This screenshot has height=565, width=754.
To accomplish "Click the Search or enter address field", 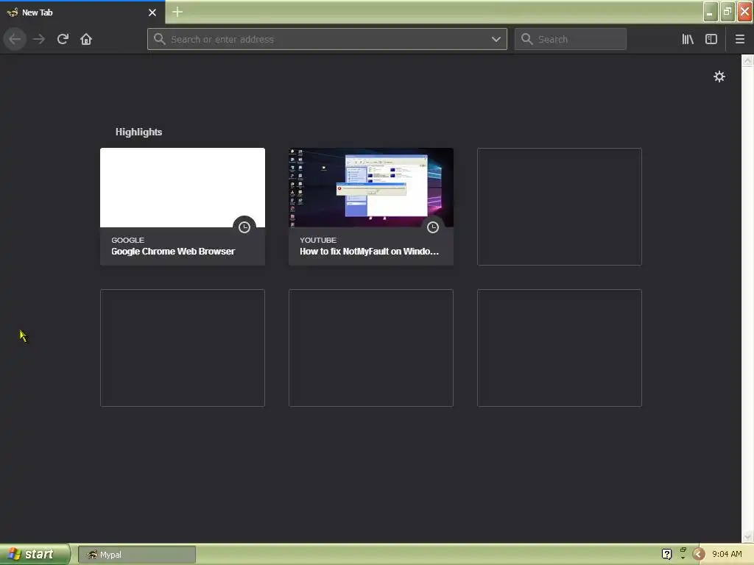I will point(327,39).
